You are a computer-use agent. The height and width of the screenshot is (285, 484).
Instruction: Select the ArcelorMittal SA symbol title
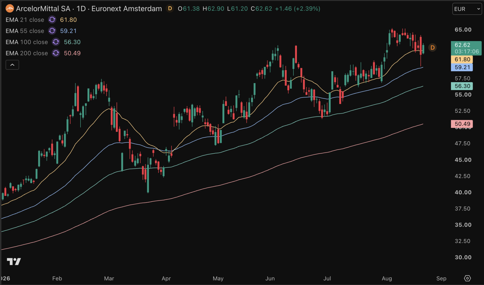point(43,9)
